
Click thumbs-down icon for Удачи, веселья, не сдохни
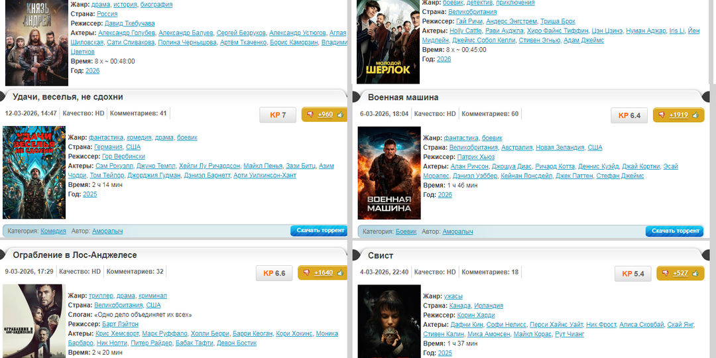point(310,115)
